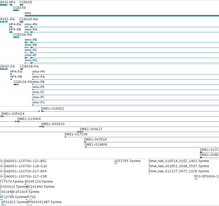Click the HP4 gene arrow glyph

click(11, 5)
